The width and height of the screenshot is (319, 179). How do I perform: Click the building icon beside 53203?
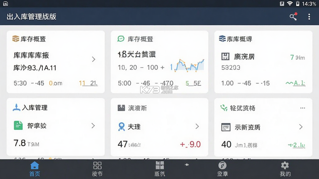[x=226, y=57]
